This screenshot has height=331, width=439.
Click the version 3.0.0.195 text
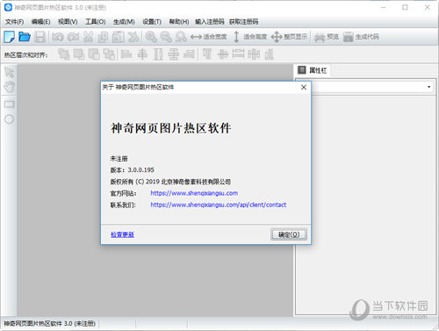pyautogui.click(x=132, y=170)
